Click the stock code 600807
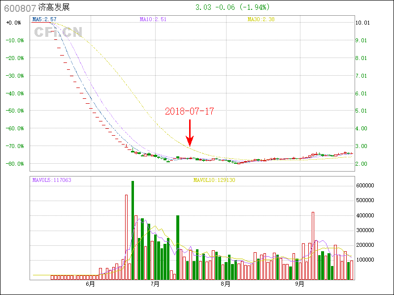Screen dimensions: 394x295 click(x=19, y=8)
